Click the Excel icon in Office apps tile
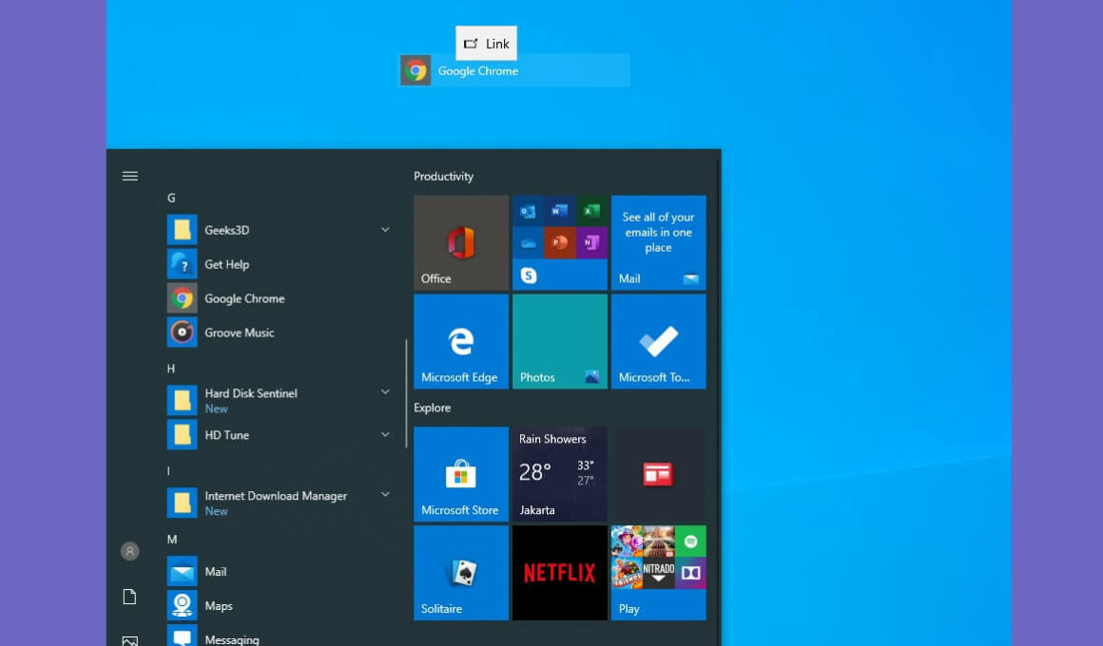This screenshot has height=646, width=1103. [591, 211]
